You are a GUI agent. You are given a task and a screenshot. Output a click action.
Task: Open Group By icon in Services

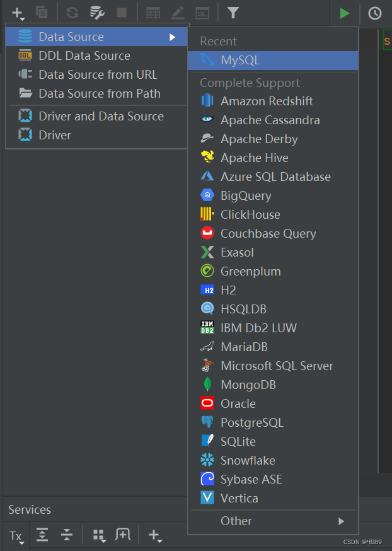[x=99, y=535]
